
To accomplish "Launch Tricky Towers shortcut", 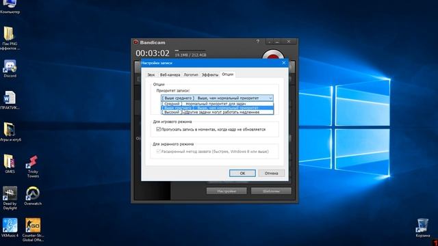I will coord(33,166).
